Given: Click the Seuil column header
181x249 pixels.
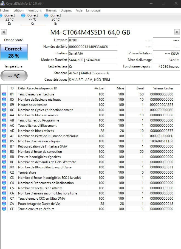Looking at the screenshot, I should click(x=135, y=88).
